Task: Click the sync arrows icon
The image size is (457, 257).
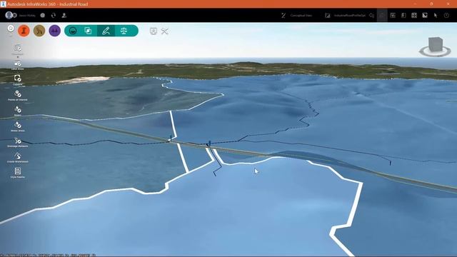Action: click(x=54, y=15)
